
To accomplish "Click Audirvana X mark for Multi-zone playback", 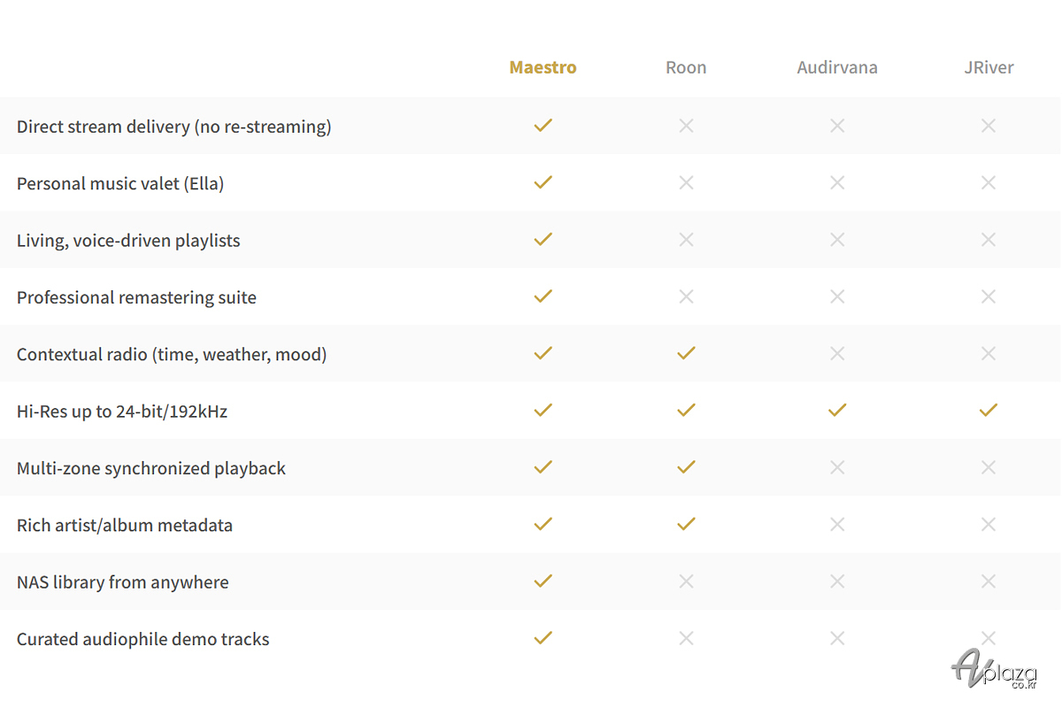I will coord(837,467).
